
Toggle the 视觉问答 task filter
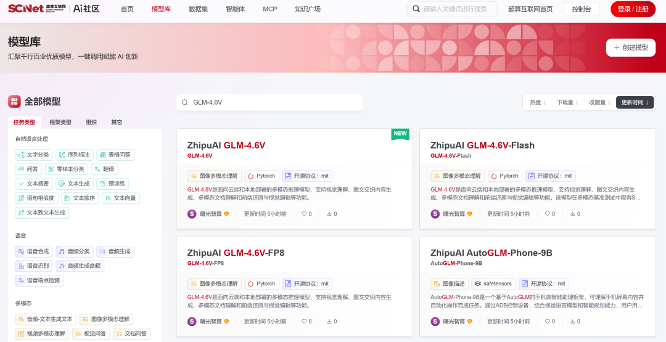91,334
